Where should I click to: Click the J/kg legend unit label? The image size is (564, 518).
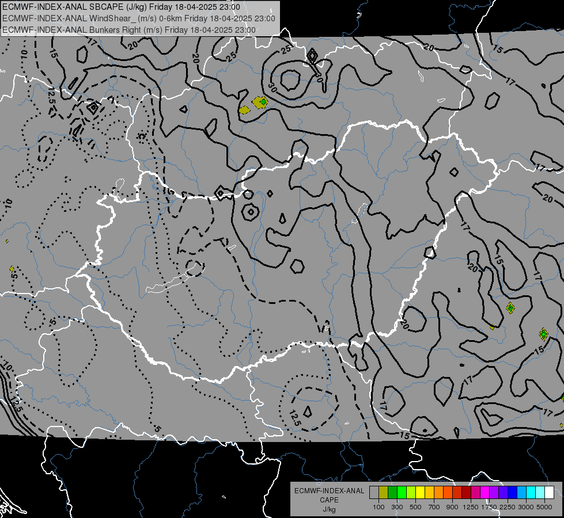[x=330, y=509]
